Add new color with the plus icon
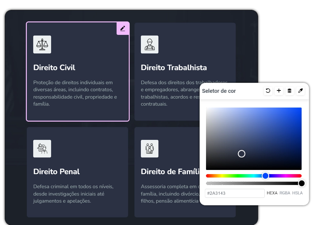Image resolution: width=321 pixels, height=225 pixels. (x=279, y=91)
